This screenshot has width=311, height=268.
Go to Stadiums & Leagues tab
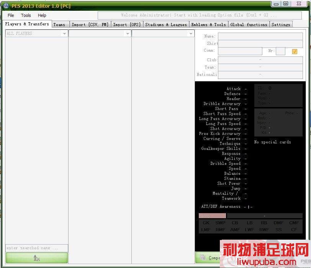[x=166, y=25]
